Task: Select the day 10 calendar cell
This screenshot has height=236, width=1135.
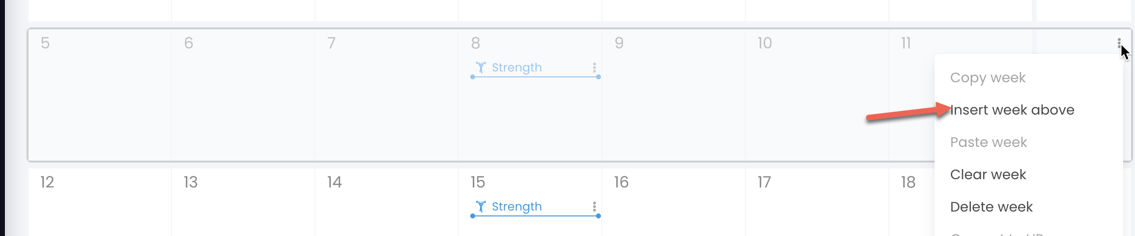Action: point(817,95)
